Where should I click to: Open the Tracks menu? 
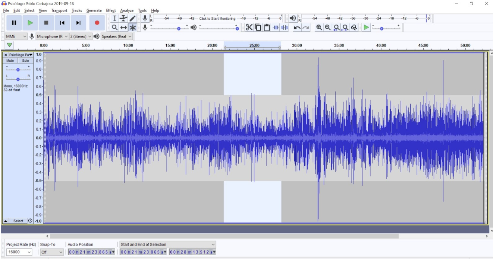(77, 10)
